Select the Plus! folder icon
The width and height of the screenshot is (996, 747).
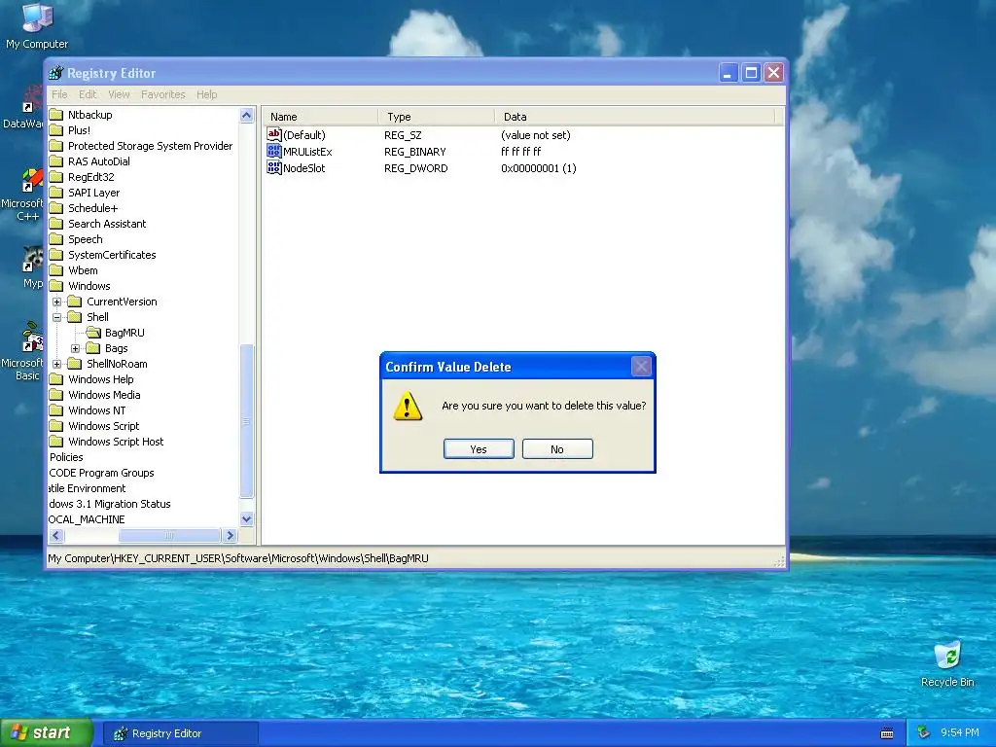click(56, 130)
